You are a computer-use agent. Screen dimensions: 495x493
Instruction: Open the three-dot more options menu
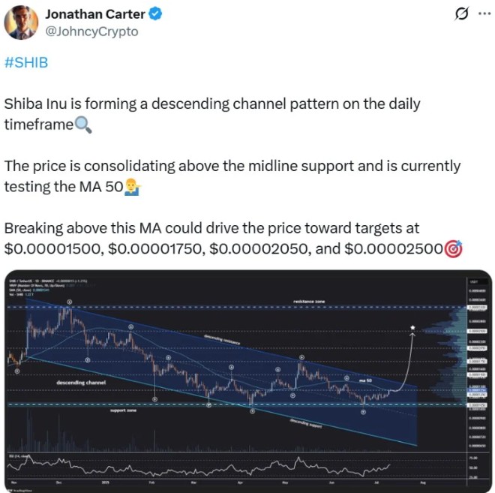[x=484, y=14]
